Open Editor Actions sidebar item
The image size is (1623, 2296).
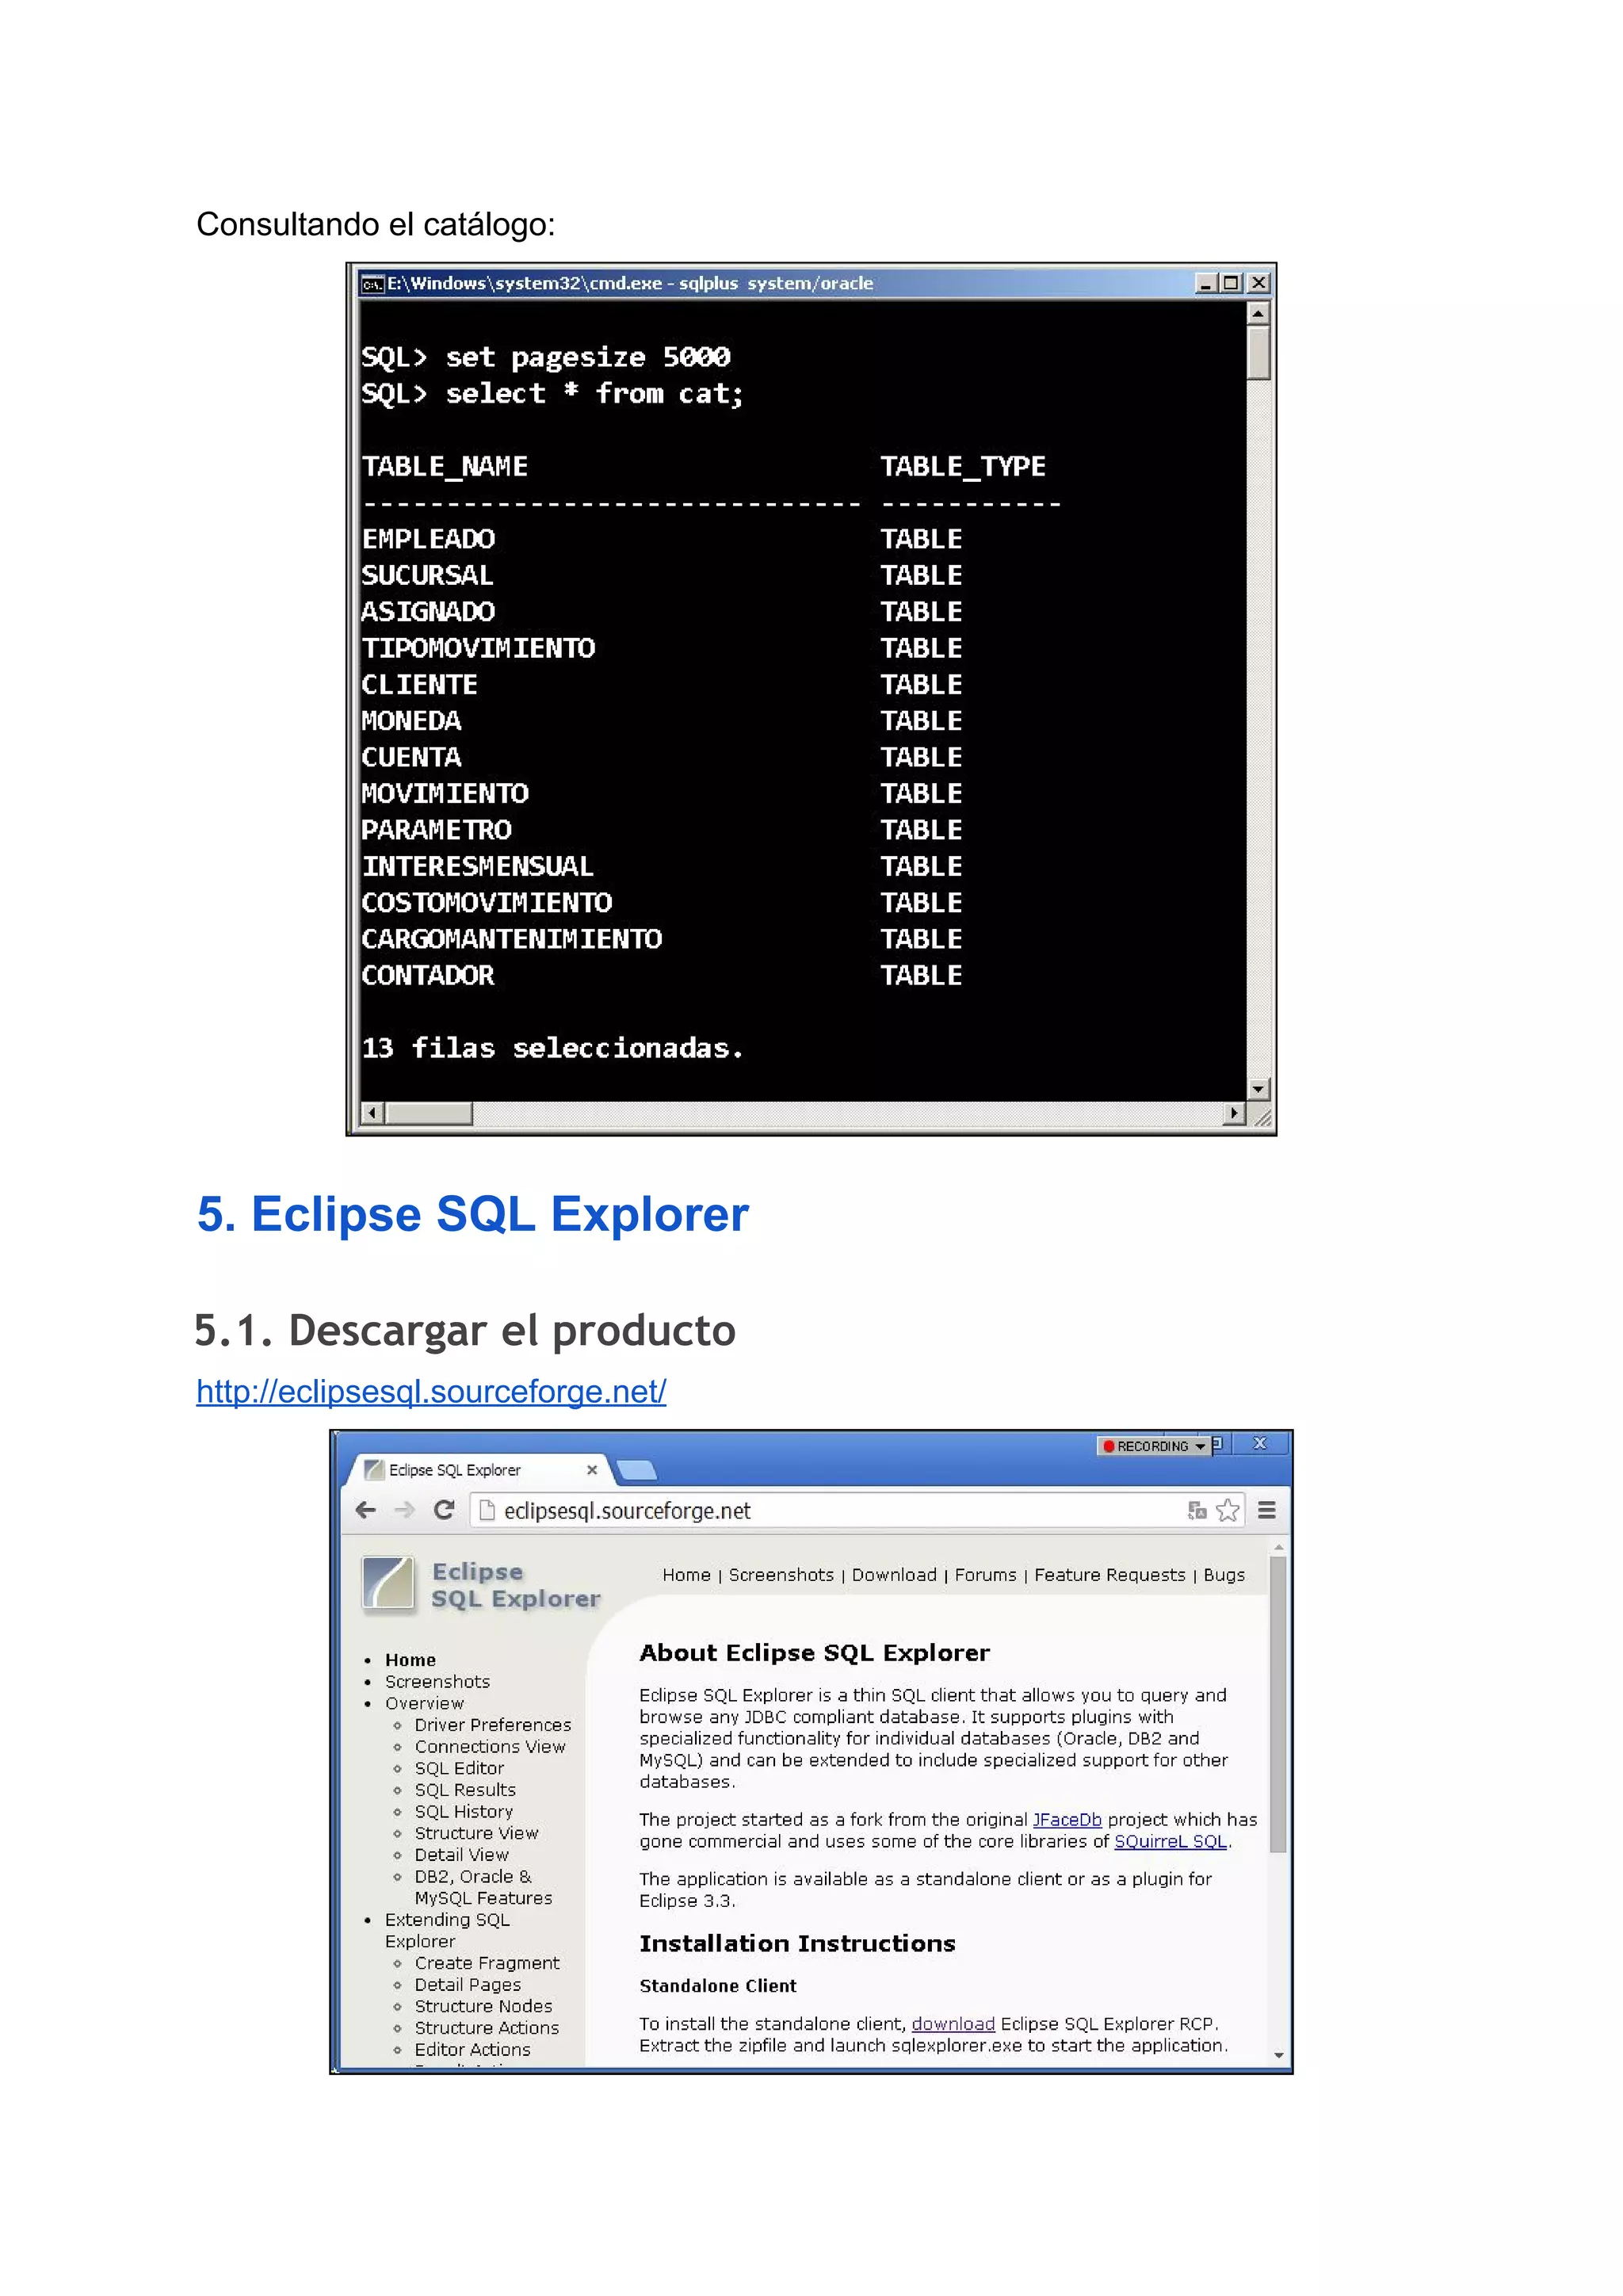(472, 2050)
